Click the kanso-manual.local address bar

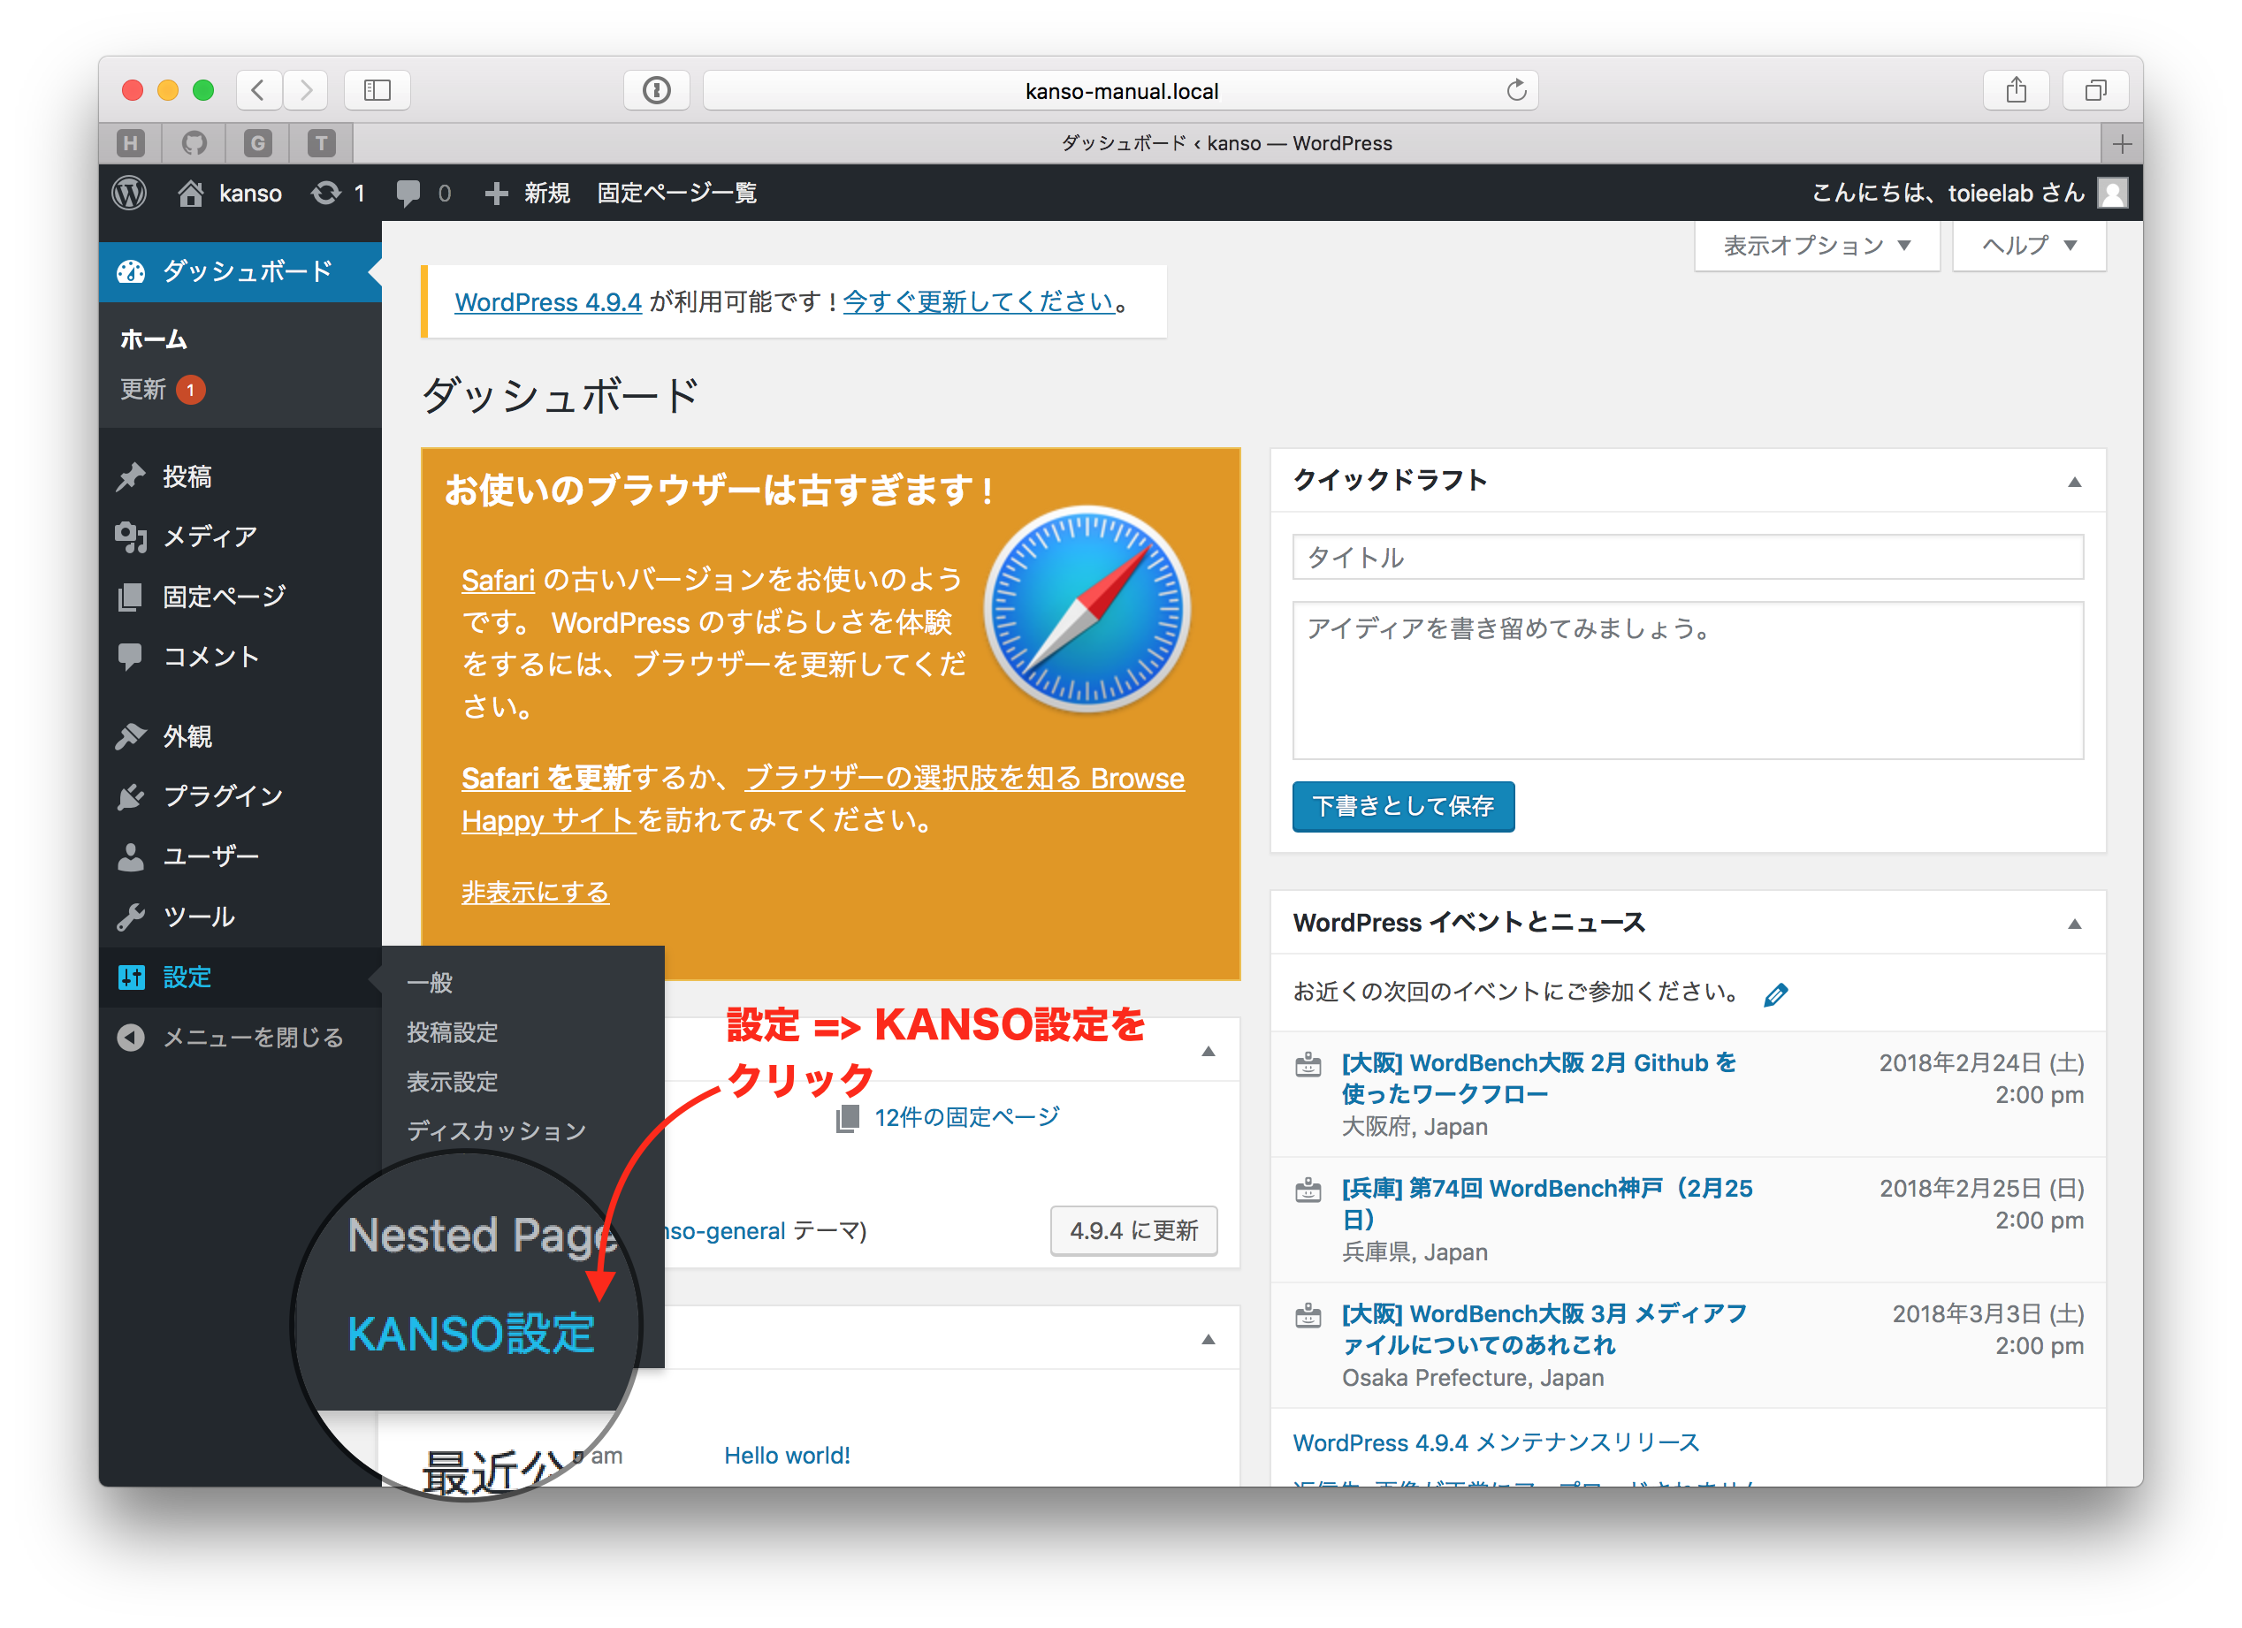click(1120, 91)
